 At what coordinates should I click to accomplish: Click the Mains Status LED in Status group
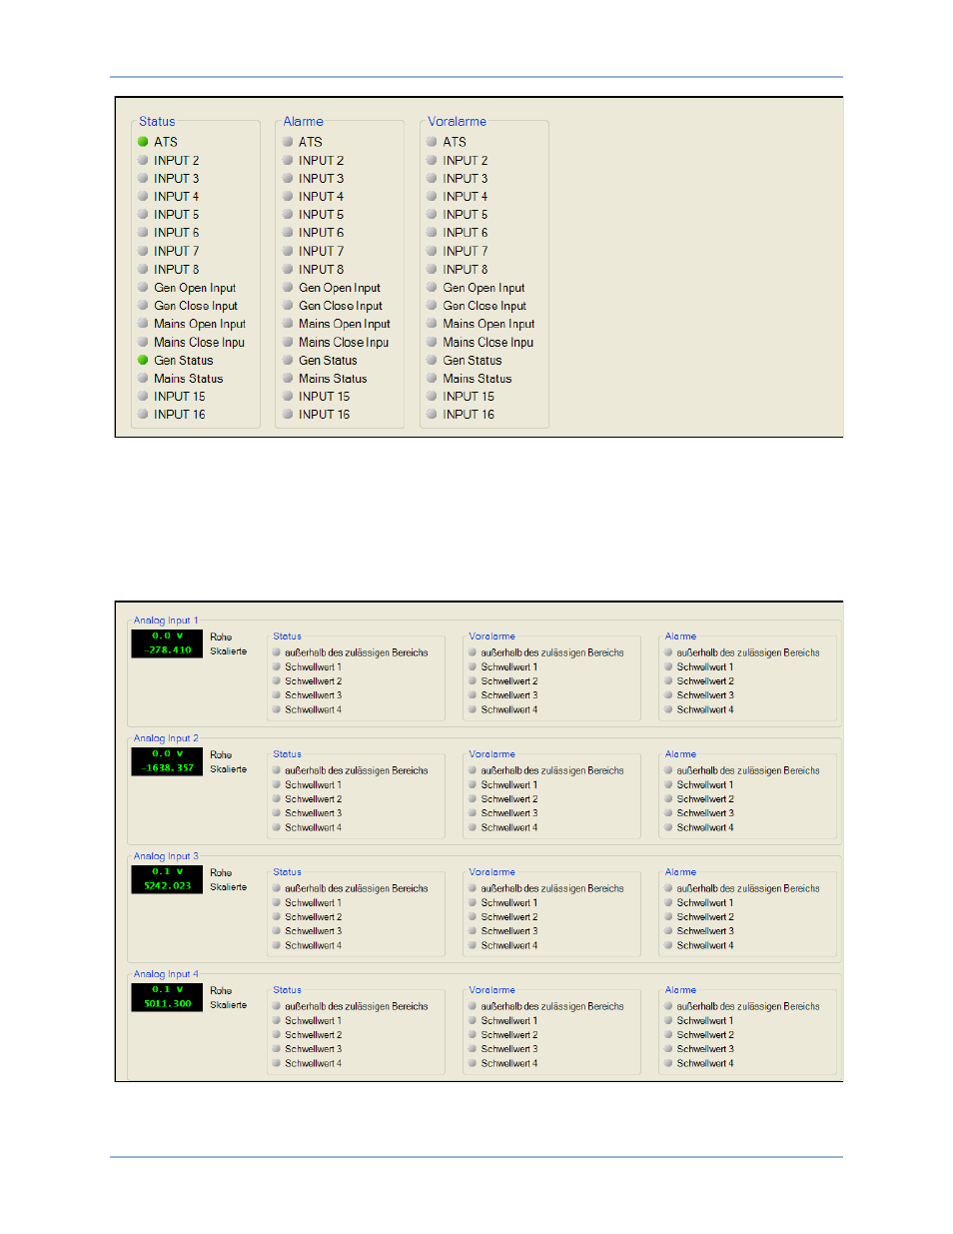143,378
